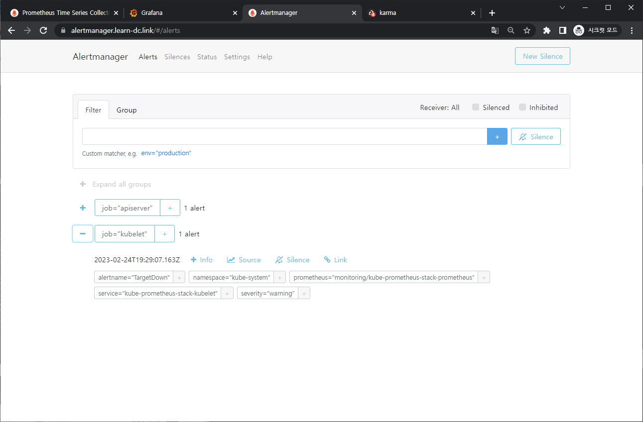The width and height of the screenshot is (643, 422).
Task: Expand the job="apiserver" alert group
Action: tap(83, 208)
